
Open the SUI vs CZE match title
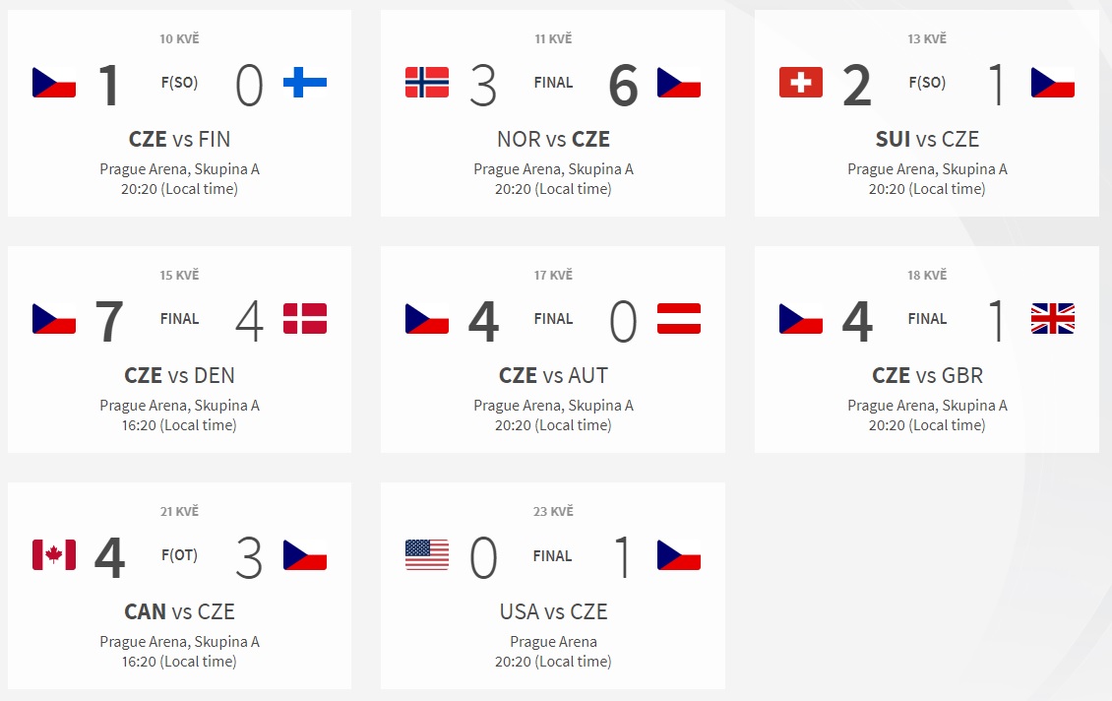pyautogui.click(x=927, y=139)
